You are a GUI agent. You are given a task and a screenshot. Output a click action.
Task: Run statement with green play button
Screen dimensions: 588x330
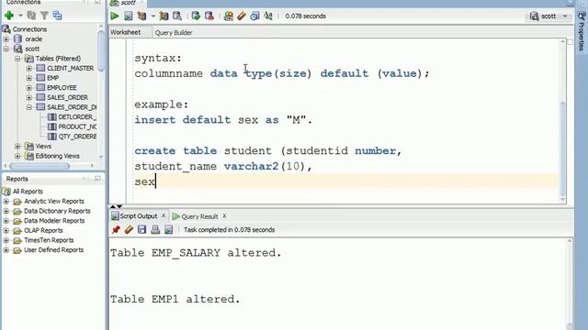point(114,16)
